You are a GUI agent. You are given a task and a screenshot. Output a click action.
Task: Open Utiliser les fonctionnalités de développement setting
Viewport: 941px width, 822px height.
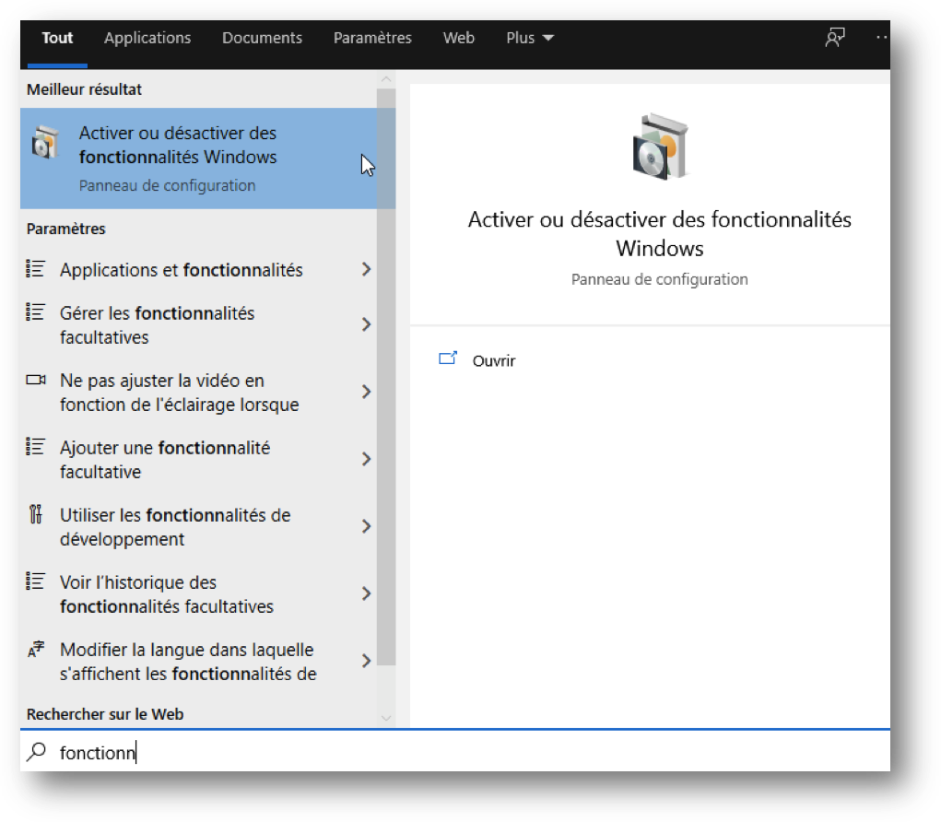199,526
